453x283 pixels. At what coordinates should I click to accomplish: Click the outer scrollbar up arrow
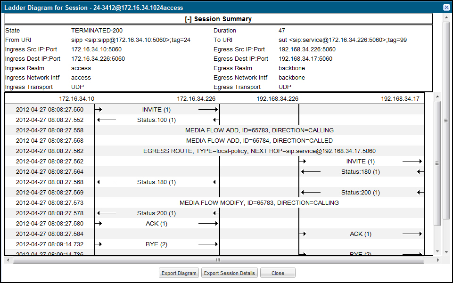point(446,17)
